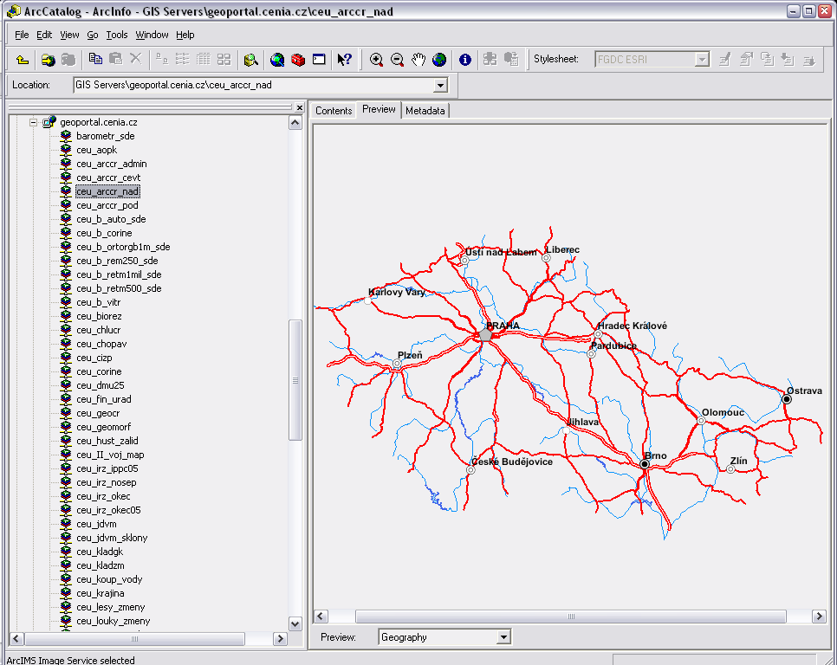Click the preview pane scroll right arrow

pyautogui.click(x=819, y=617)
